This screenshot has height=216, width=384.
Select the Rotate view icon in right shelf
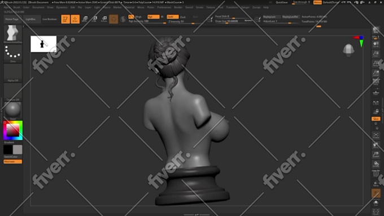(x=376, y=164)
